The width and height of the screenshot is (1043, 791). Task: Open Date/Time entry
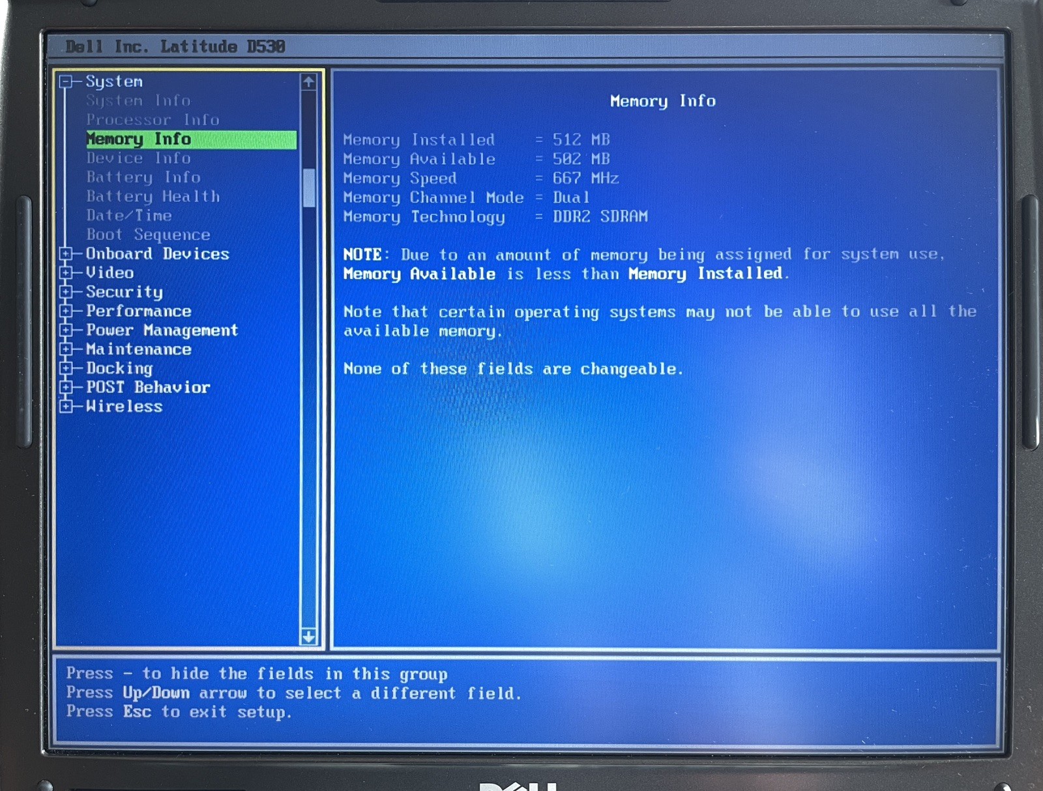click(x=129, y=216)
